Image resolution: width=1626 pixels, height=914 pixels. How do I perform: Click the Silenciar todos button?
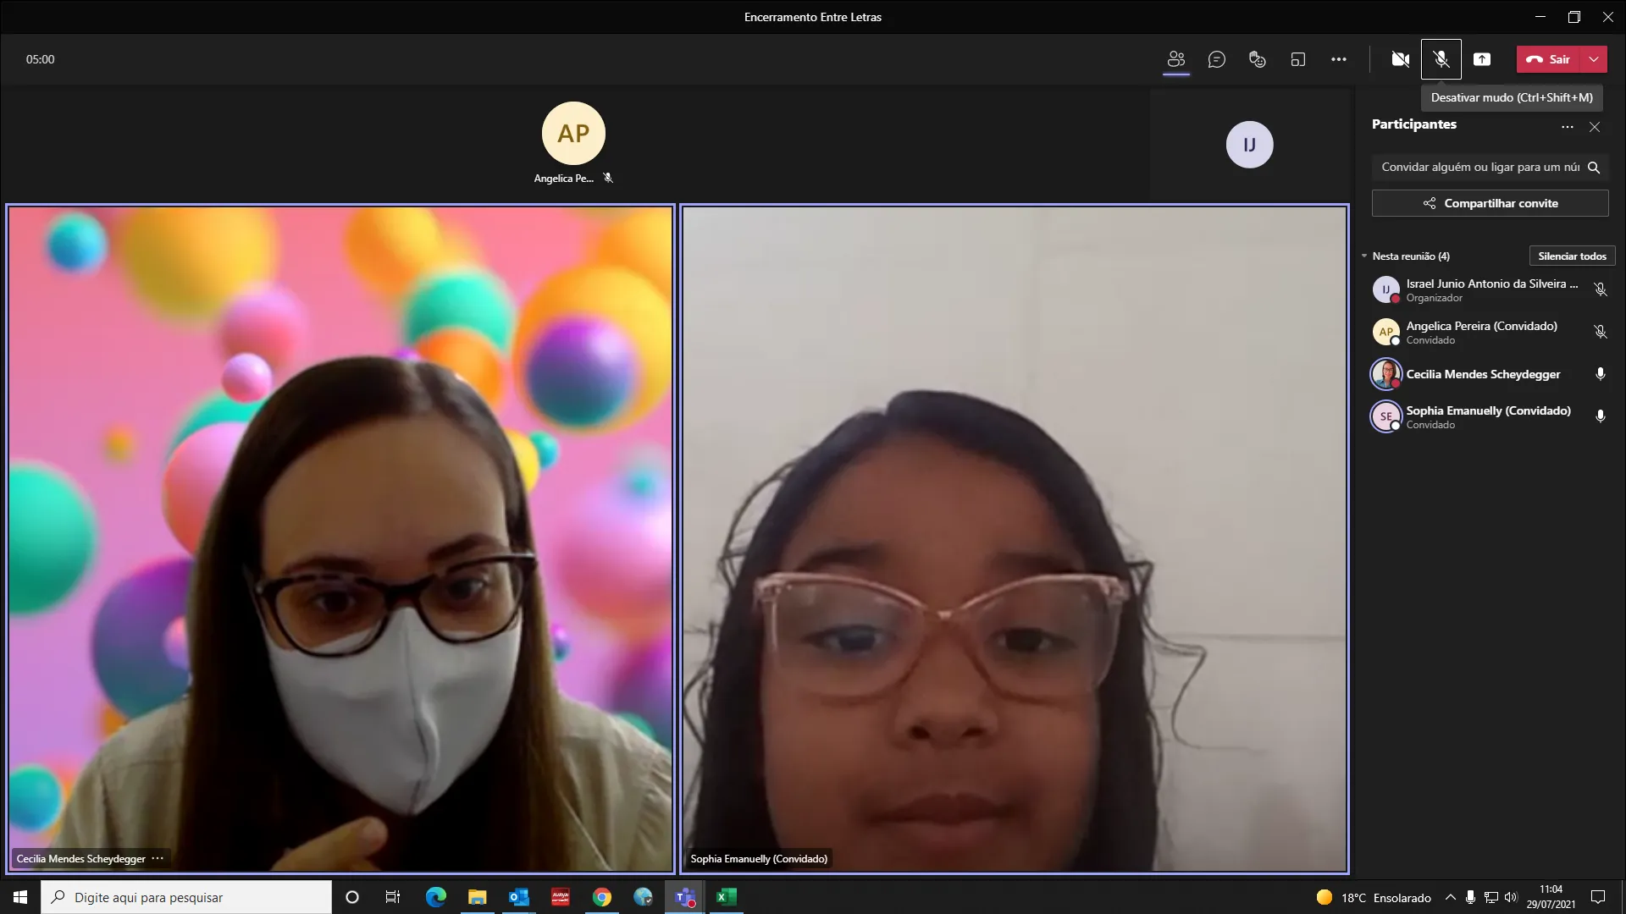point(1571,256)
